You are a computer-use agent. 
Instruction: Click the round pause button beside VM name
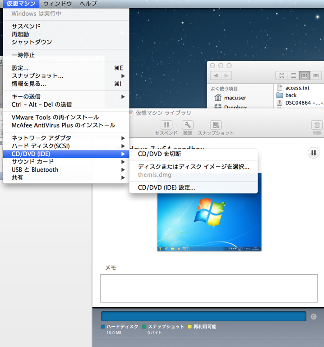tap(313, 153)
